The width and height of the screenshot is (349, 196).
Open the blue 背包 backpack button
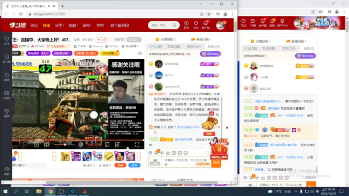click(x=134, y=166)
